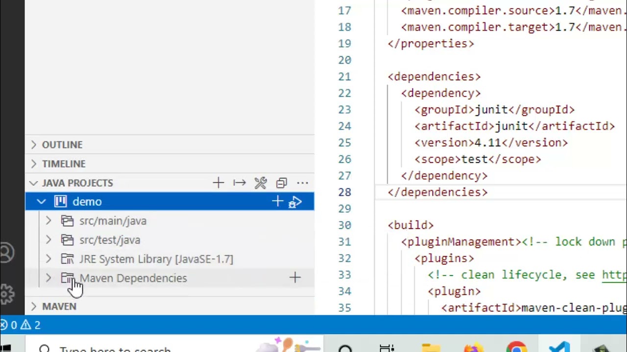This screenshot has width=627, height=352.
Task: Open File Explorer from the taskbar
Action: click(431, 348)
